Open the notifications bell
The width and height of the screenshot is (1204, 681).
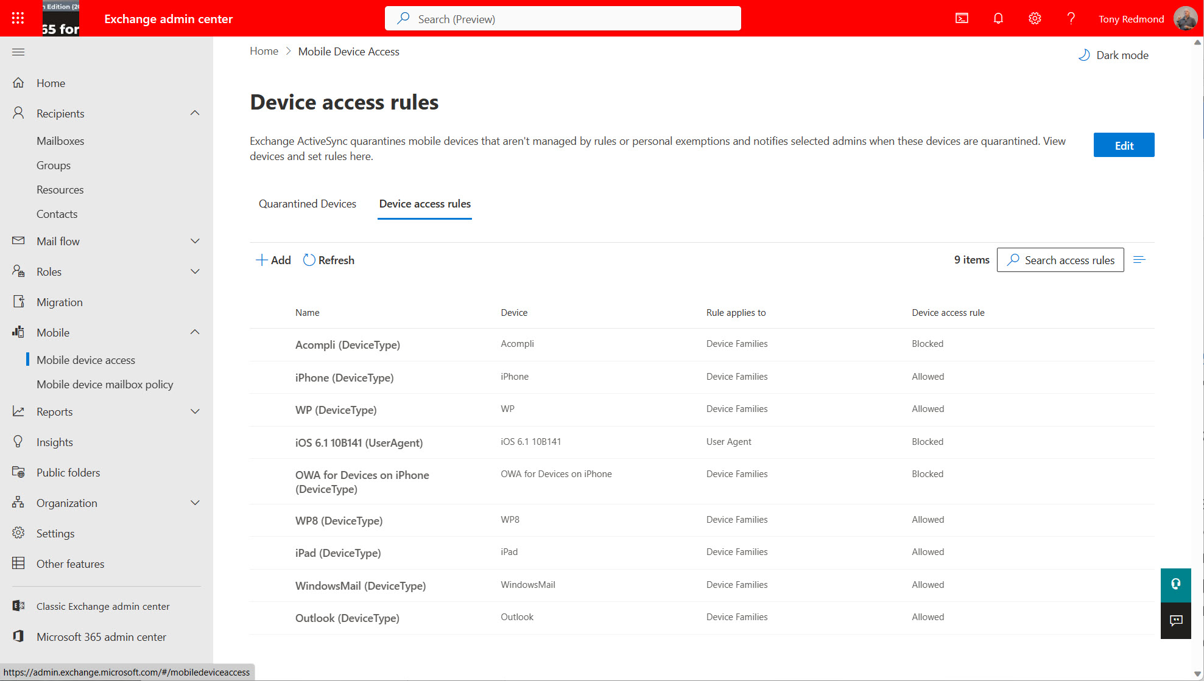click(998, 19)
